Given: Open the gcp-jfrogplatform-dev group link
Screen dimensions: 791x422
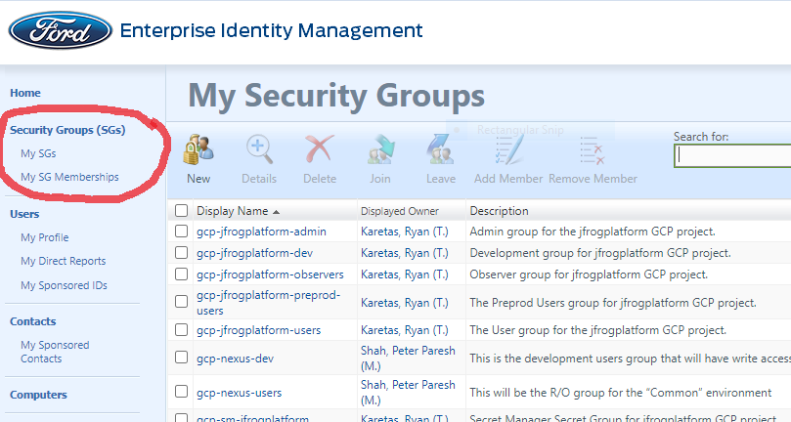Looking at the screenshot, I should [x=255, y=253].
